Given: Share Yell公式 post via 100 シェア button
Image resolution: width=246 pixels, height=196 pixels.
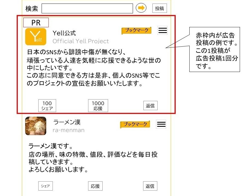Looking at the screenshot, I should point(47,105).
